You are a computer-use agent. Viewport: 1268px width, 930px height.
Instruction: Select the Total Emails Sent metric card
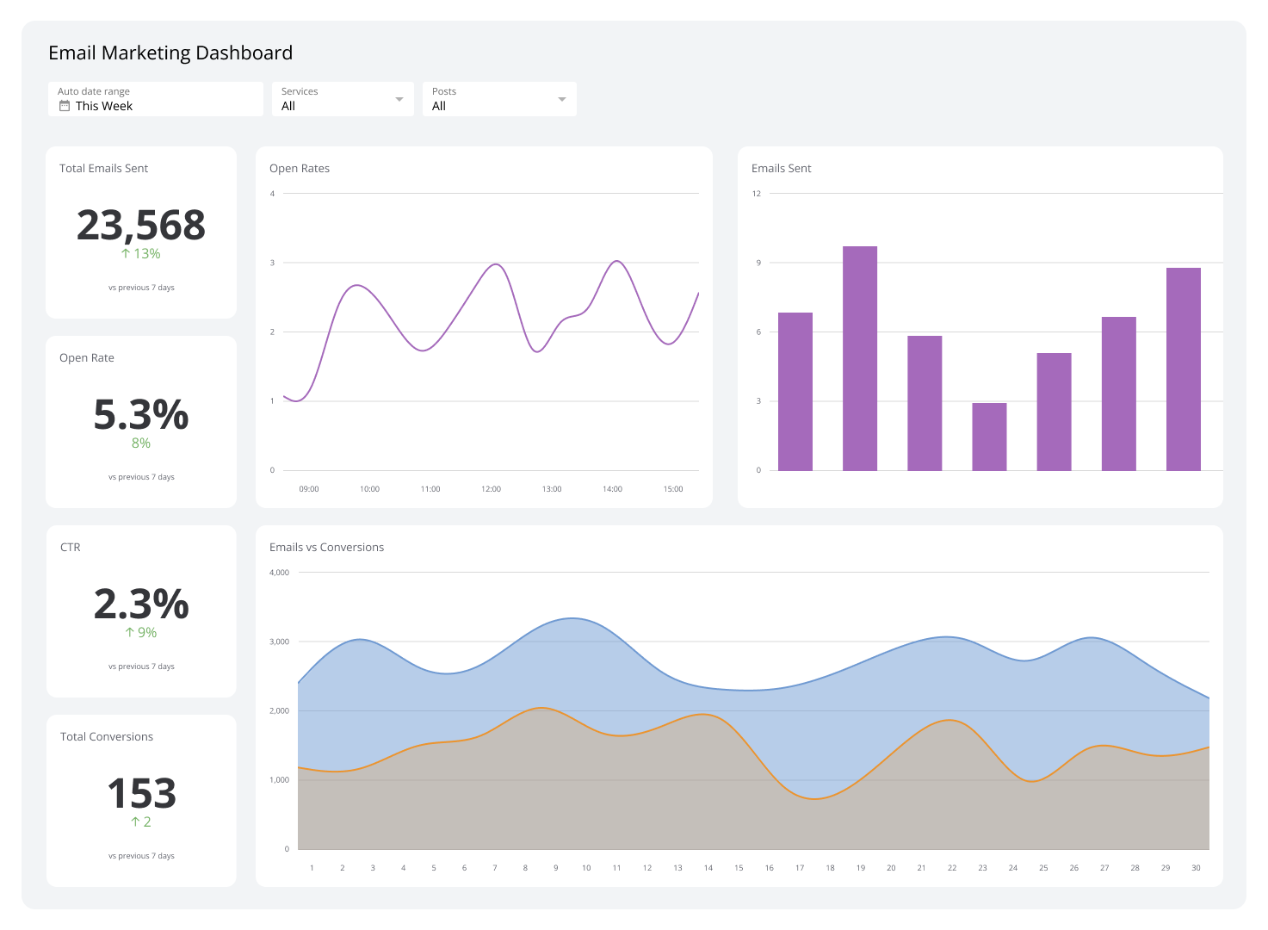[x=140, y=232]
